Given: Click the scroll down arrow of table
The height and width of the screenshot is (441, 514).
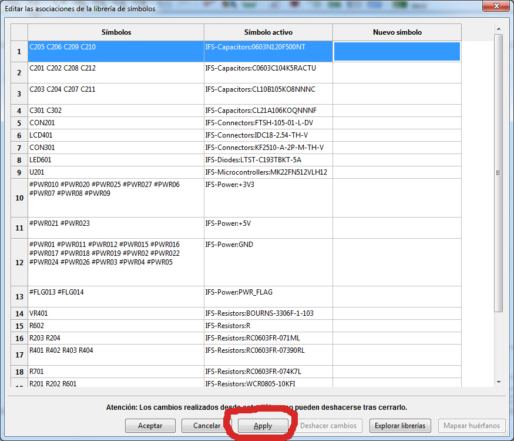Looking at the screenshot, I should coord(499,382).
